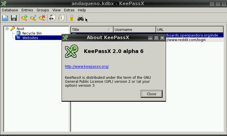Click the KeePassX 2.0 alpha 6 heading
Image resolution: width=227 pixels, height=136 pixels.
coord(114,51)
